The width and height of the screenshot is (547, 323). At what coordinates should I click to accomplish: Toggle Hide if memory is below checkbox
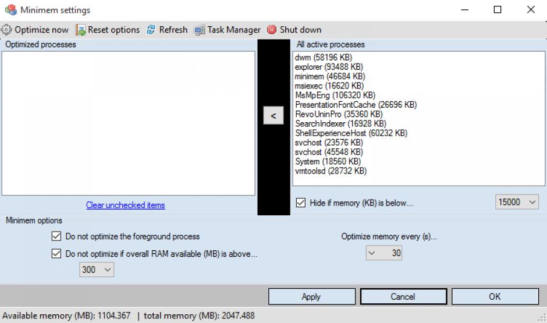[x=300, y=203]
